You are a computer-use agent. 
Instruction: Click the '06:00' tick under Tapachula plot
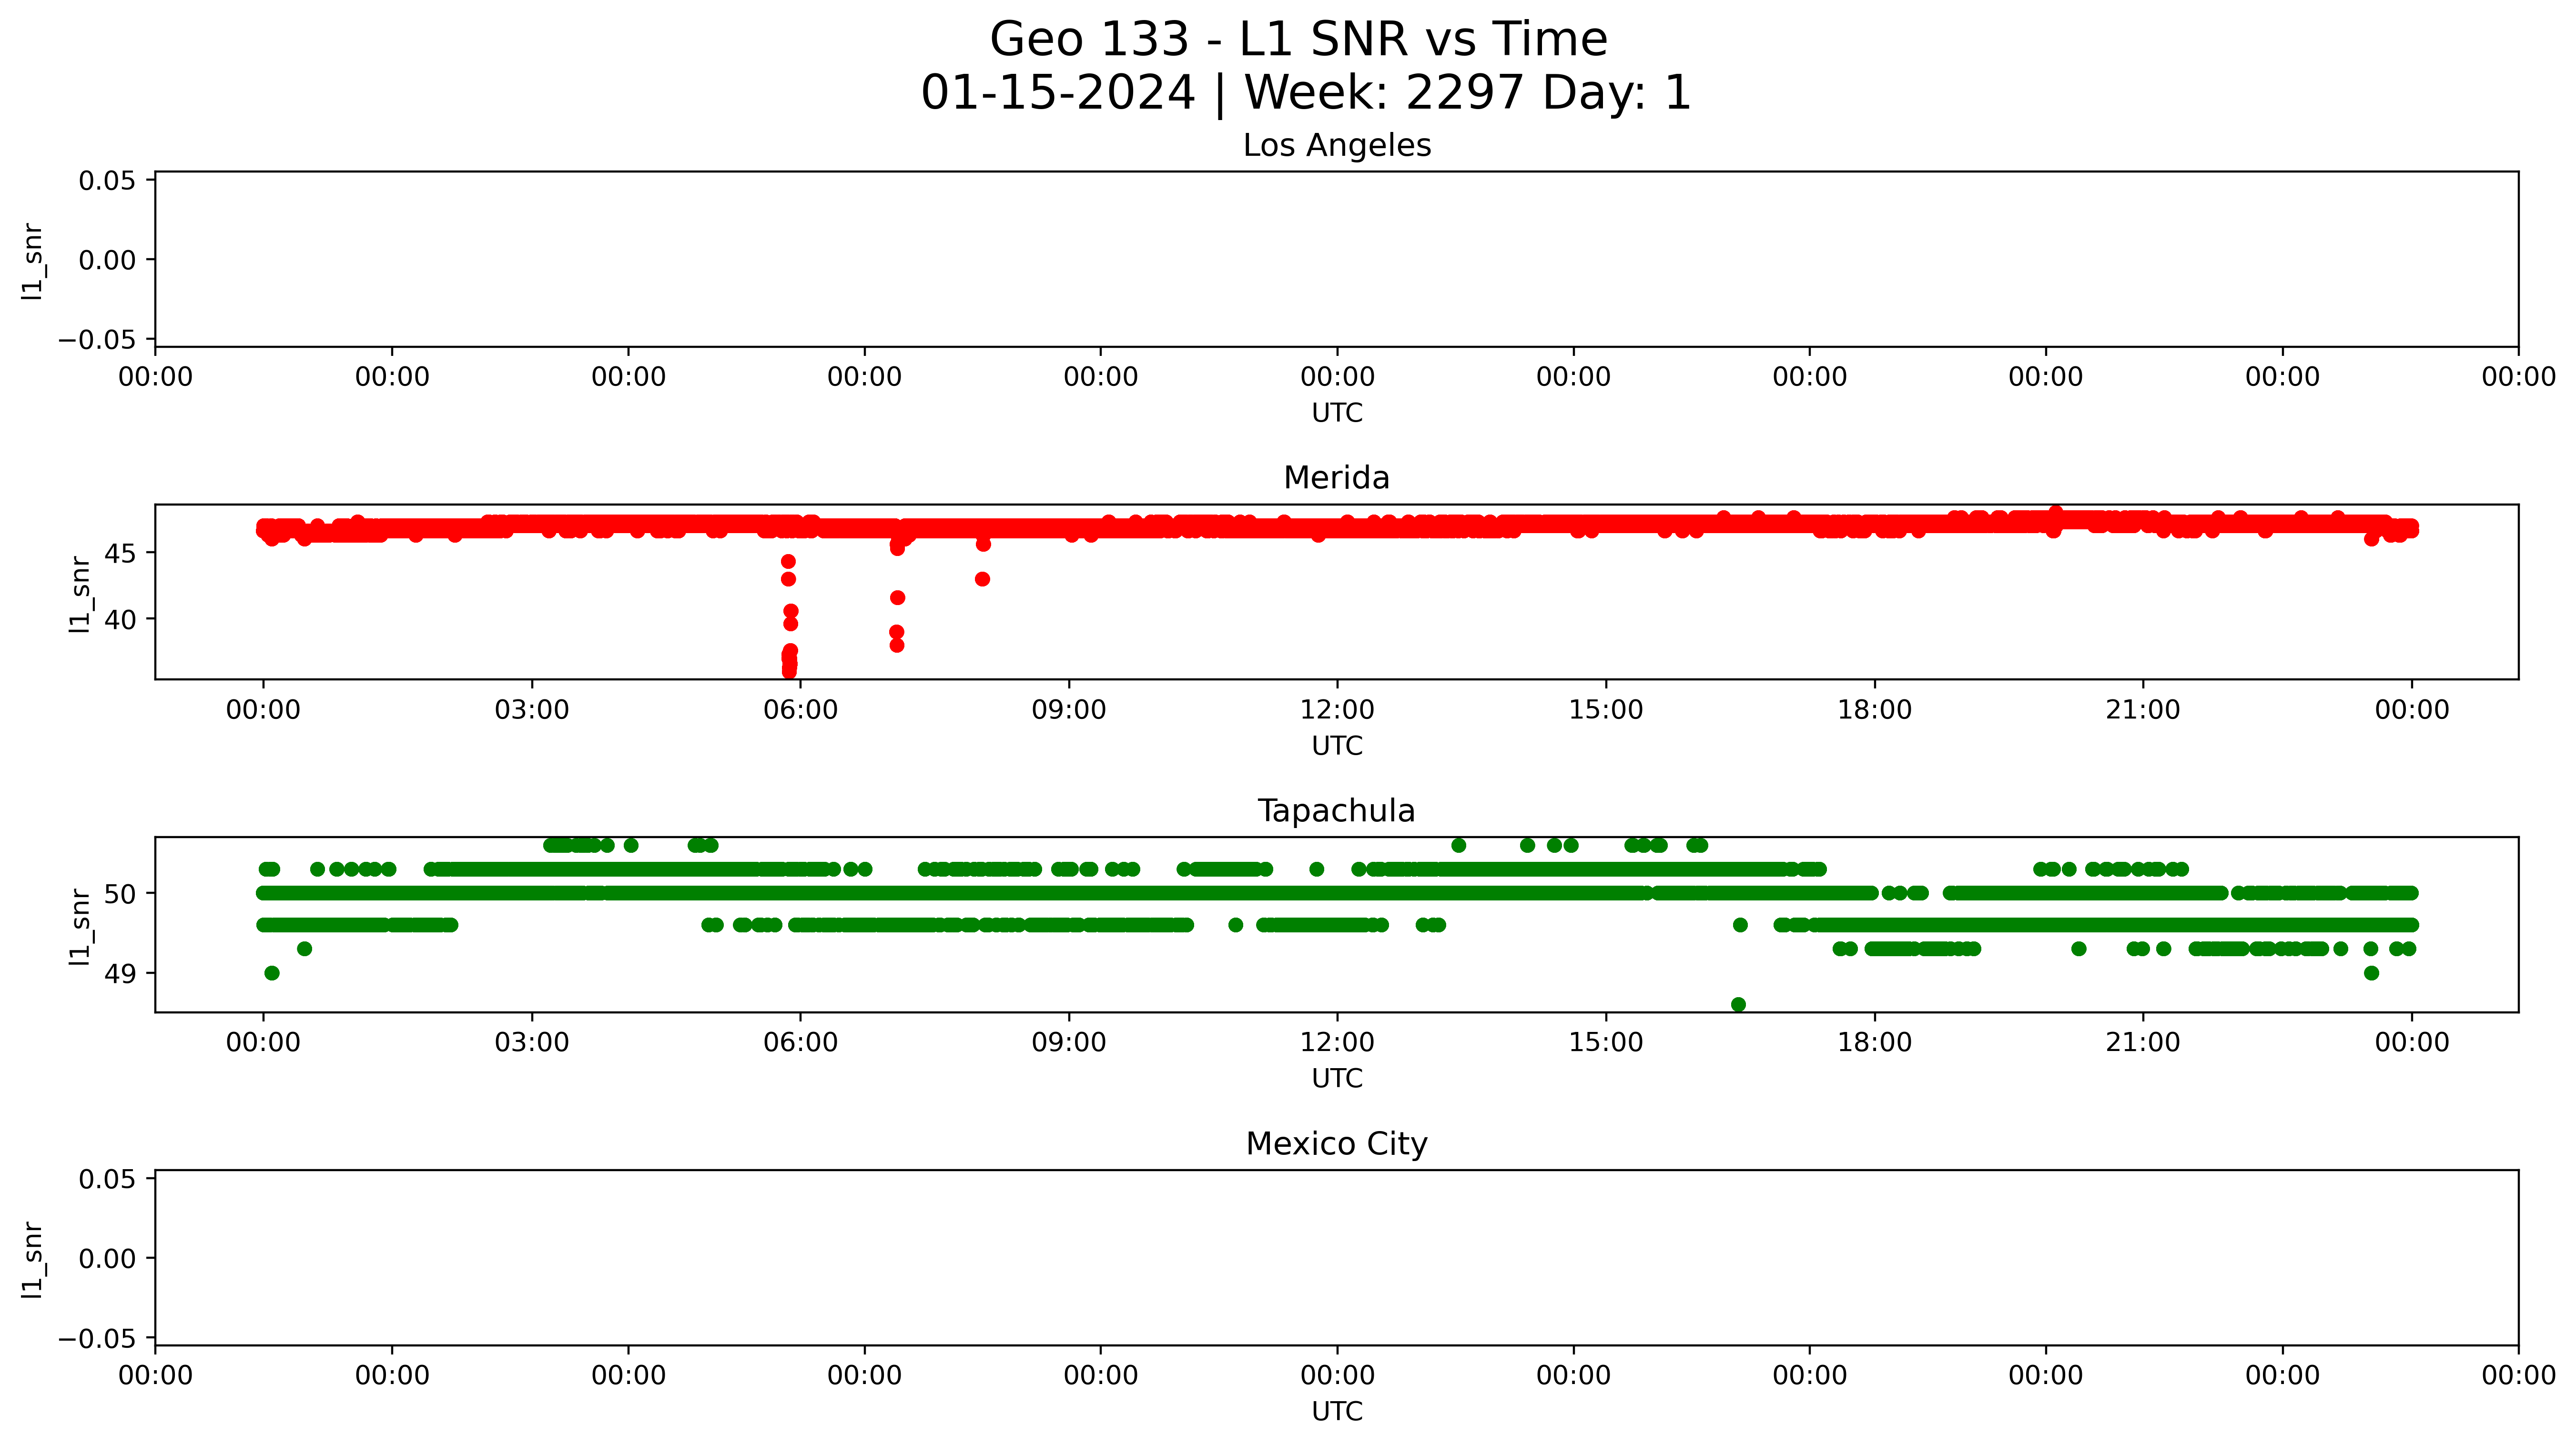pyautogui.click(x=800, y=1043)
